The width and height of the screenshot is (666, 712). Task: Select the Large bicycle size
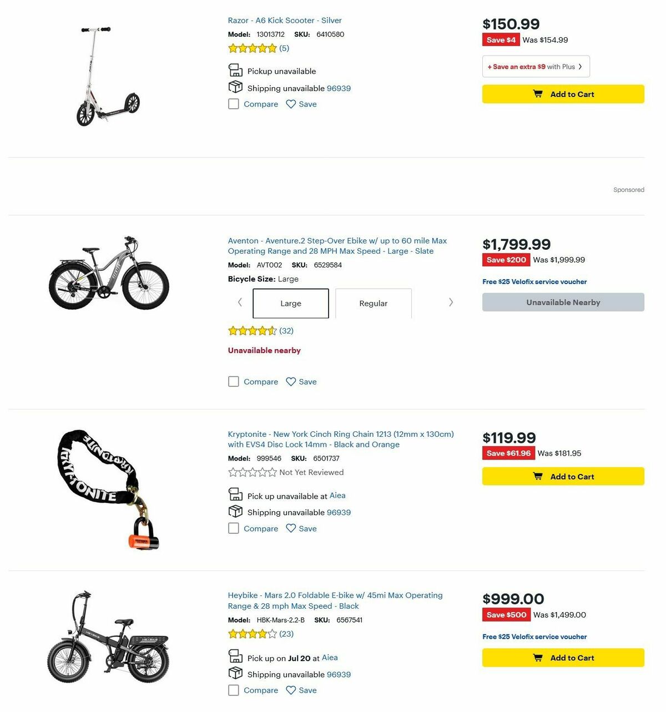[x=290, y=303]
